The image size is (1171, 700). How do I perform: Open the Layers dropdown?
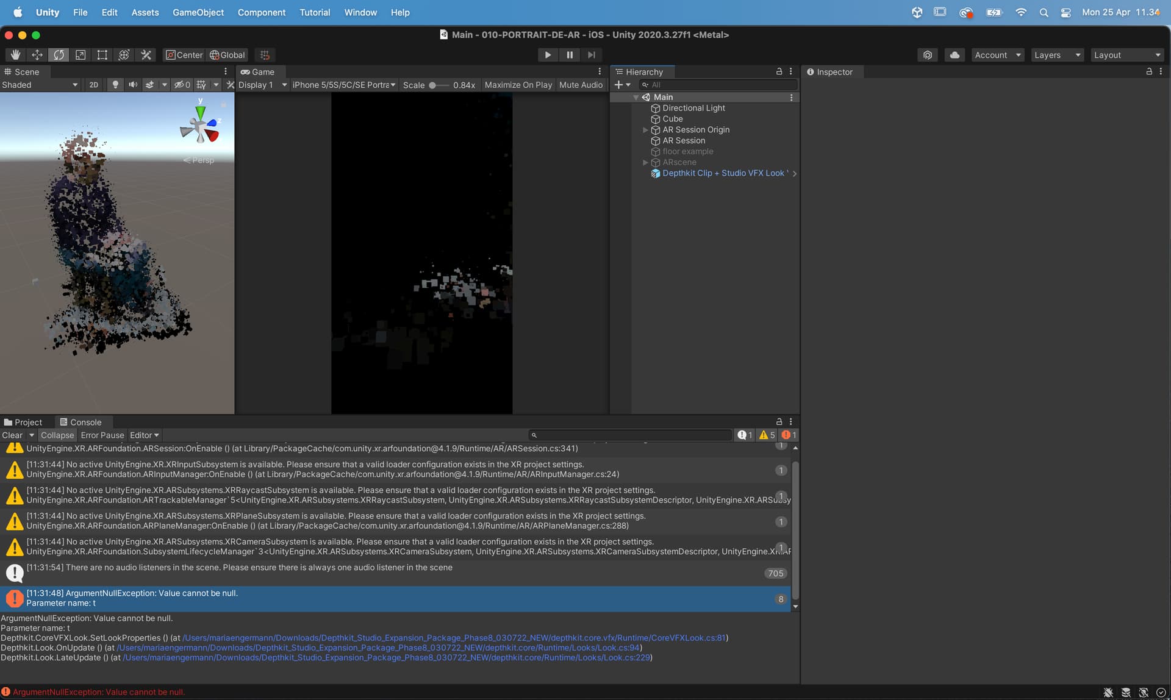1057,55
